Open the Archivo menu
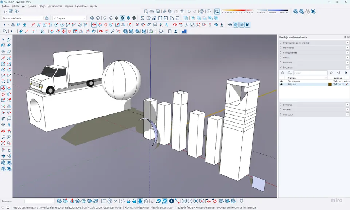 (x=5, y=6)
